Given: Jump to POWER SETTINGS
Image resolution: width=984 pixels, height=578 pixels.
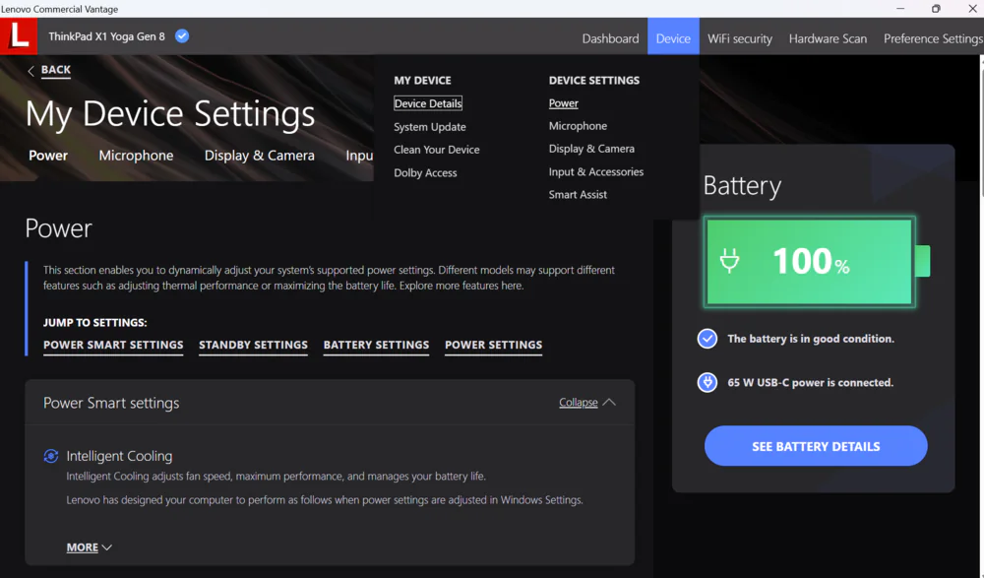Looking at the screenshot, I should [493, 345].
